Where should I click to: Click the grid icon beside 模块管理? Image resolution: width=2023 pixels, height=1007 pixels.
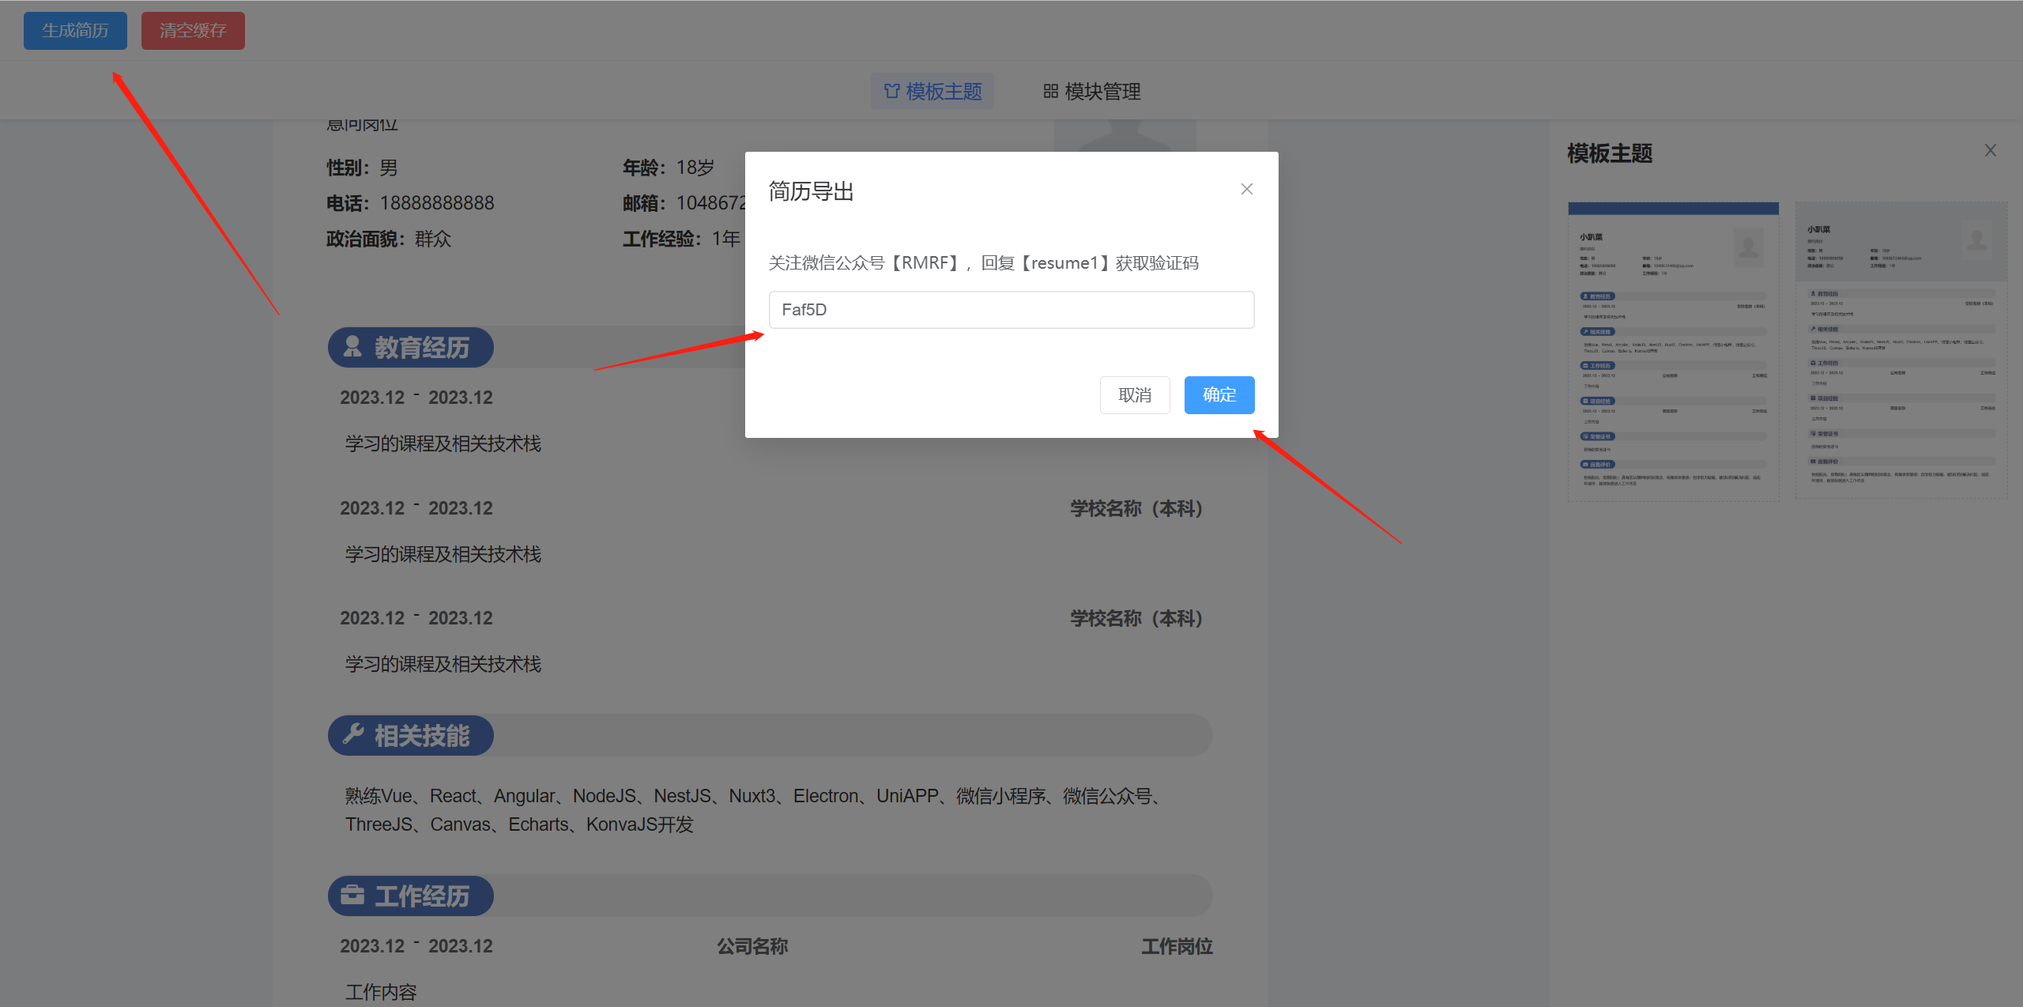1050,92
